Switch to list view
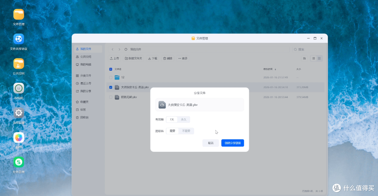This screenshot has height=196, width=378. 313,58
